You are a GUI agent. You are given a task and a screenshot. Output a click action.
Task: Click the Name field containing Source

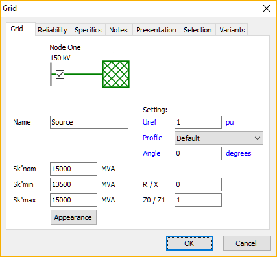(89, 122)
